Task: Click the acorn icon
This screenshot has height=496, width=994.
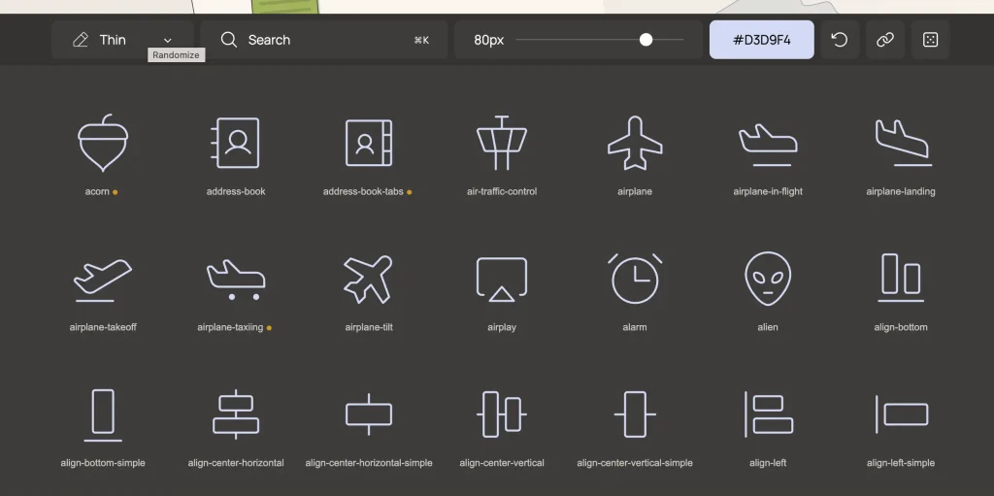Action: tap(102, 143)
